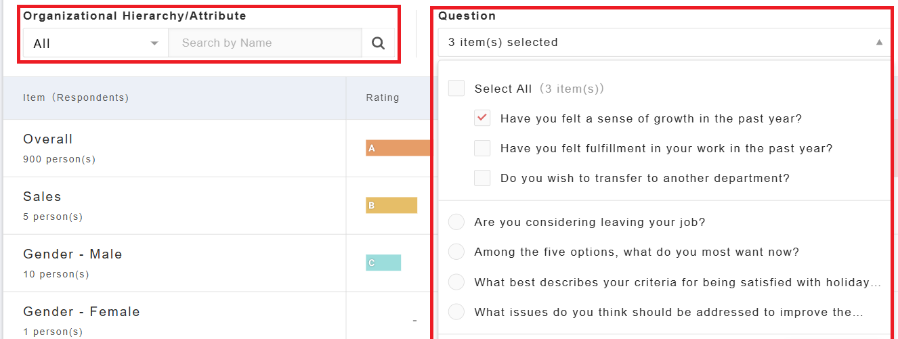Click the yellow B rating bar
Viewport: 898px width, 339px height.
(391, 205)
